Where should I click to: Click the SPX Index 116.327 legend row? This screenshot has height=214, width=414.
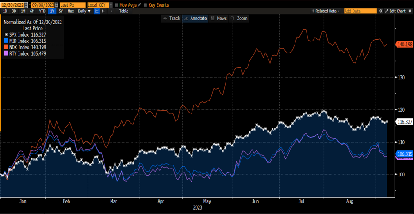[25, 34]
